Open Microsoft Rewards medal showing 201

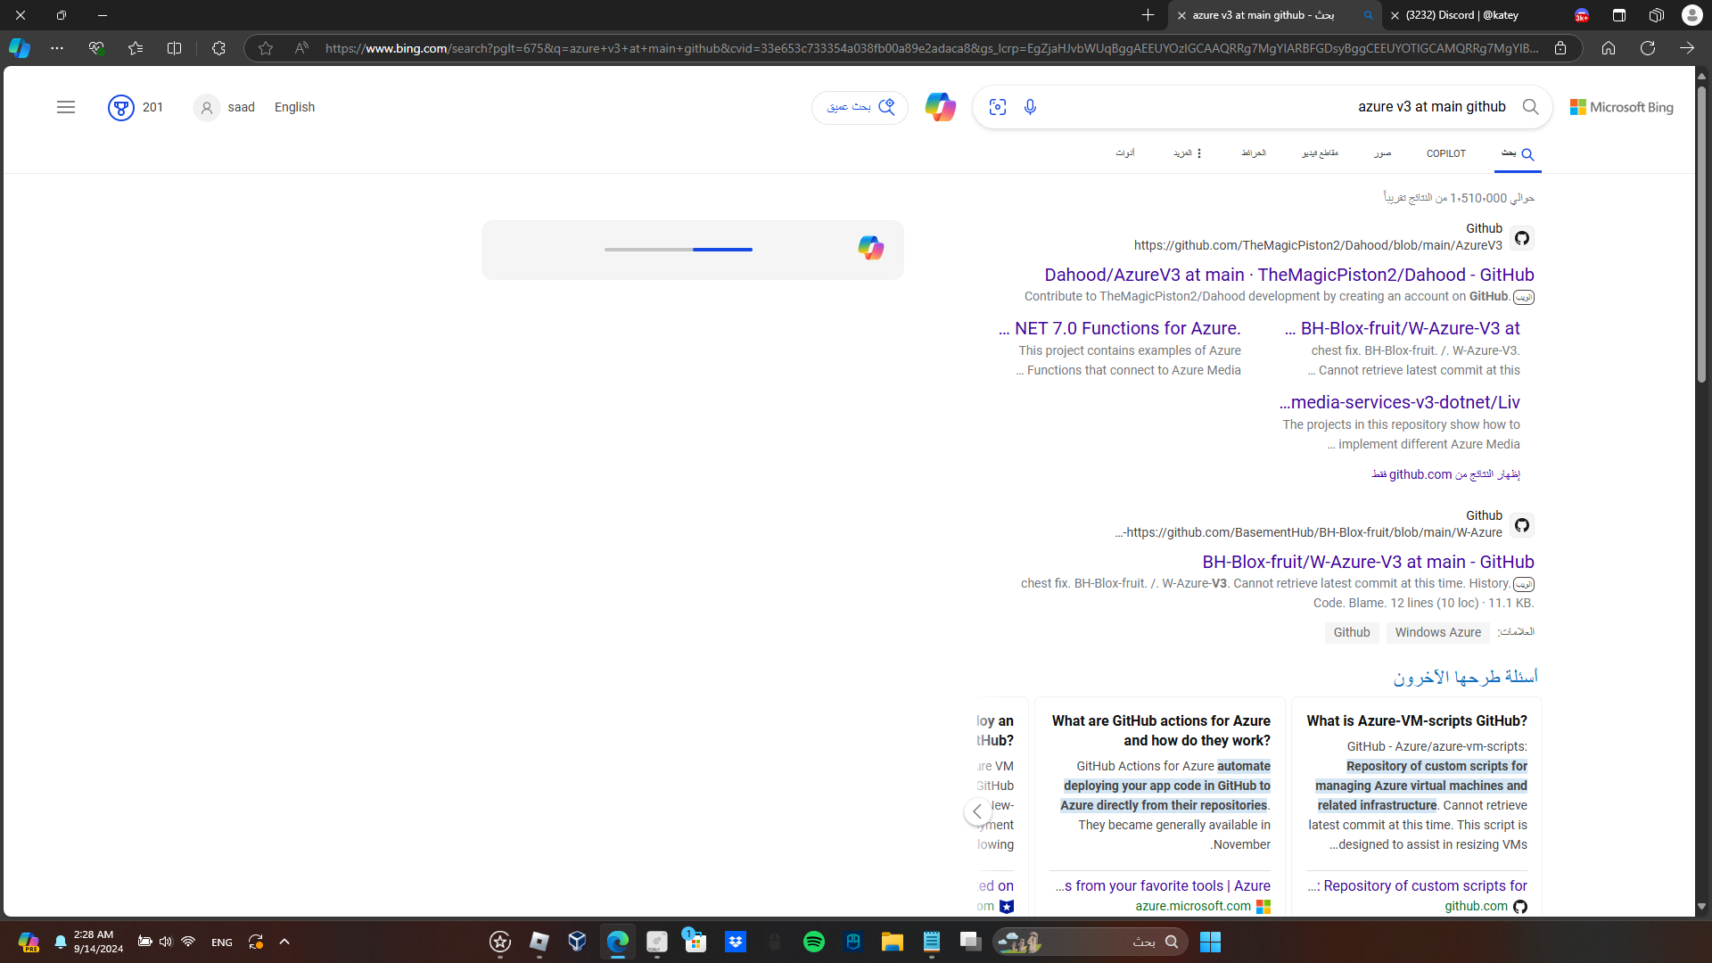[136, 107]
